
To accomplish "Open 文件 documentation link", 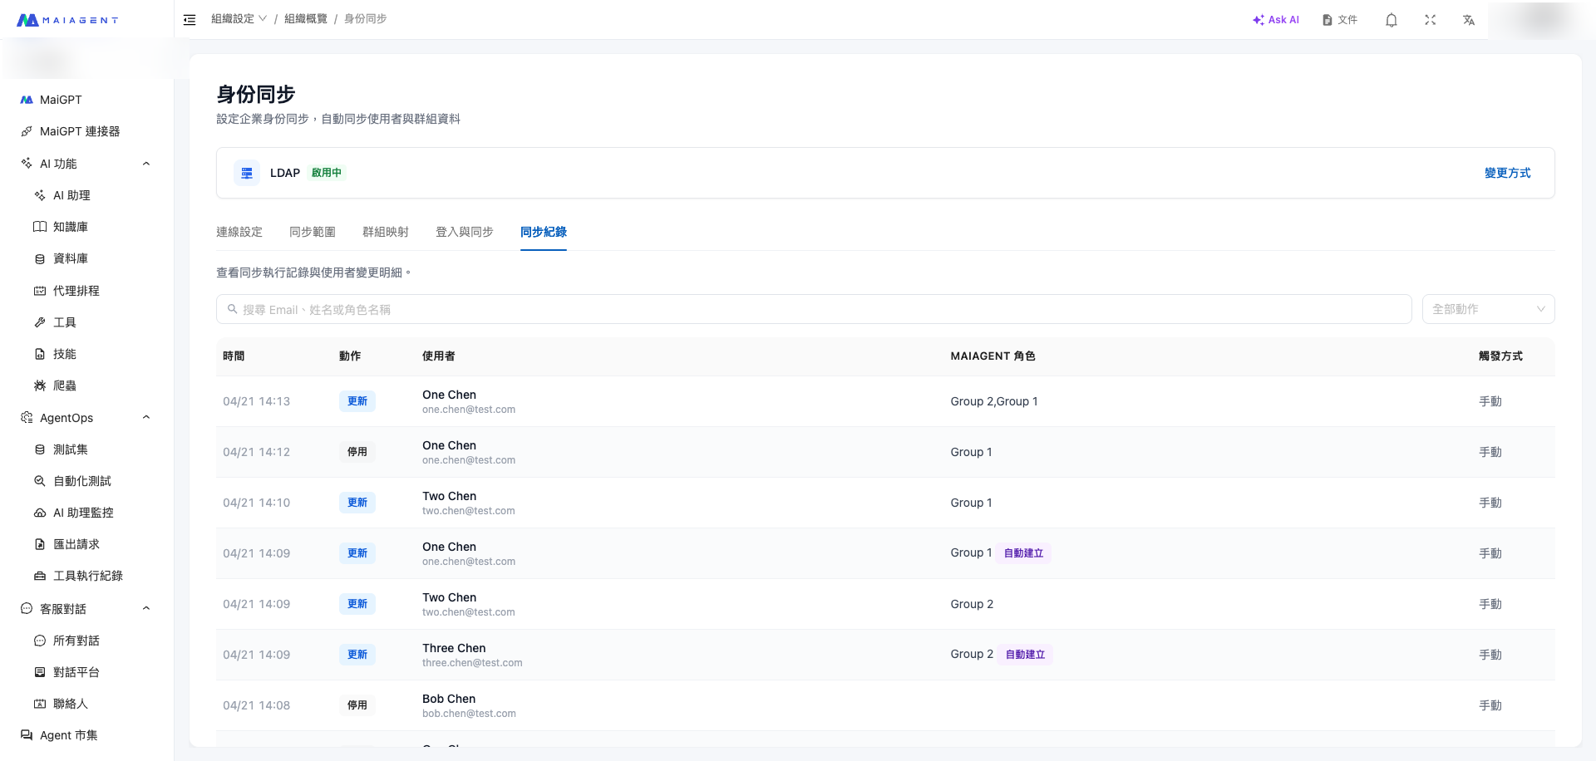I will point(1340,20).
